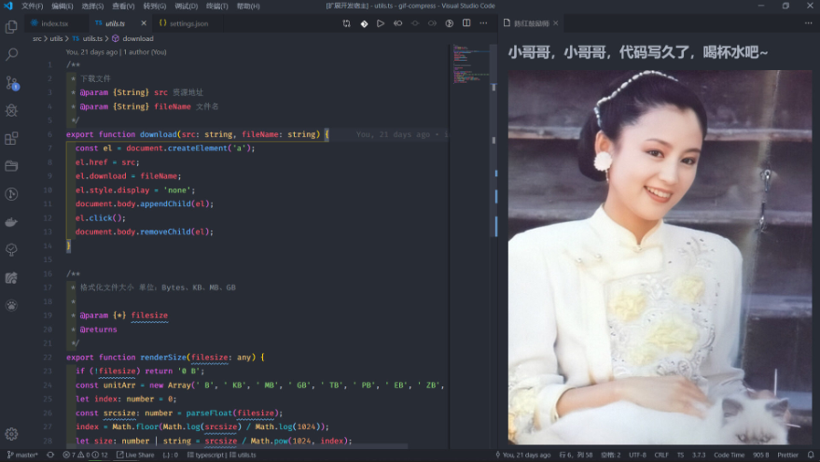
Task: Click the sync changes icon in status bar
Action: click(x=50, y=455)
